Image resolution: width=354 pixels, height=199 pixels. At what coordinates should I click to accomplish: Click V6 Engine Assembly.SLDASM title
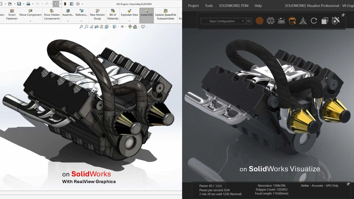[x=134, y=4]
